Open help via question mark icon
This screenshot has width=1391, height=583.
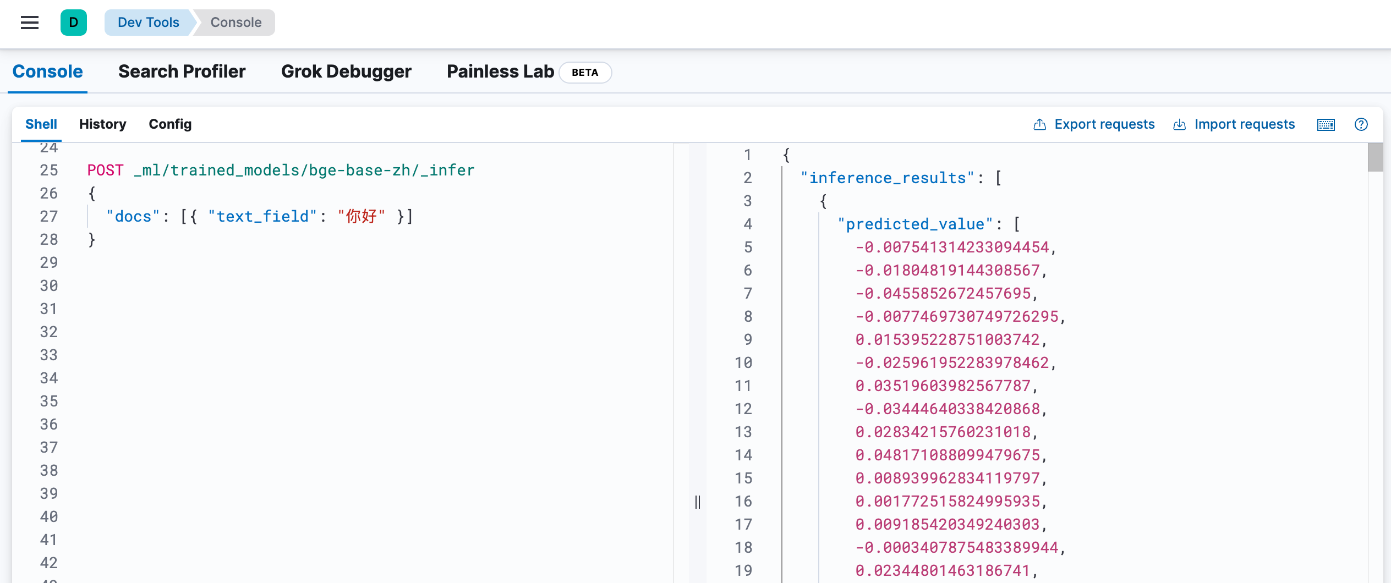pyautogui.click(x=1361, y=124)
